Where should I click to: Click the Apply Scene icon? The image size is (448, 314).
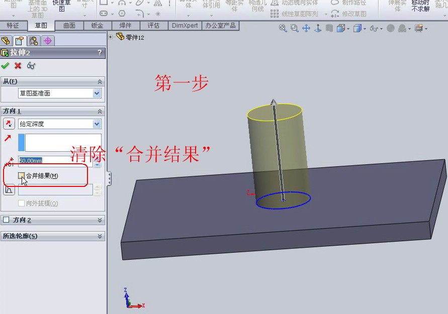pyautogui.click(x=402, y=28)
